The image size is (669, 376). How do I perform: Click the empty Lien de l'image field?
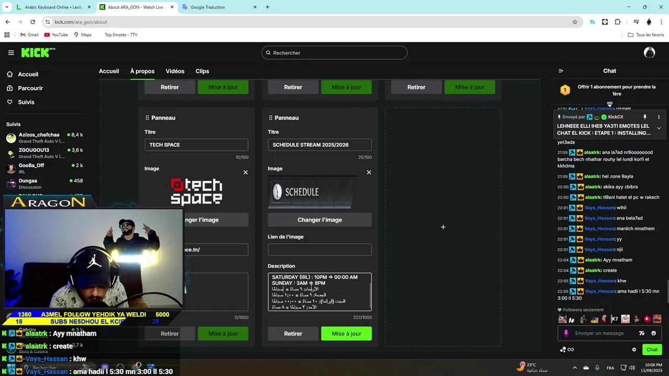pos(320,250)
